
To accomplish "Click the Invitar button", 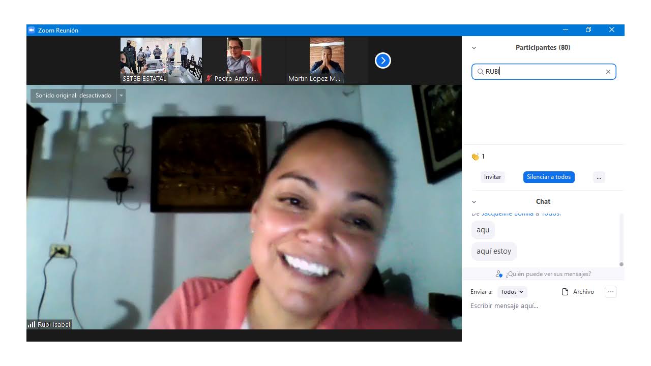I will (492, 177).
